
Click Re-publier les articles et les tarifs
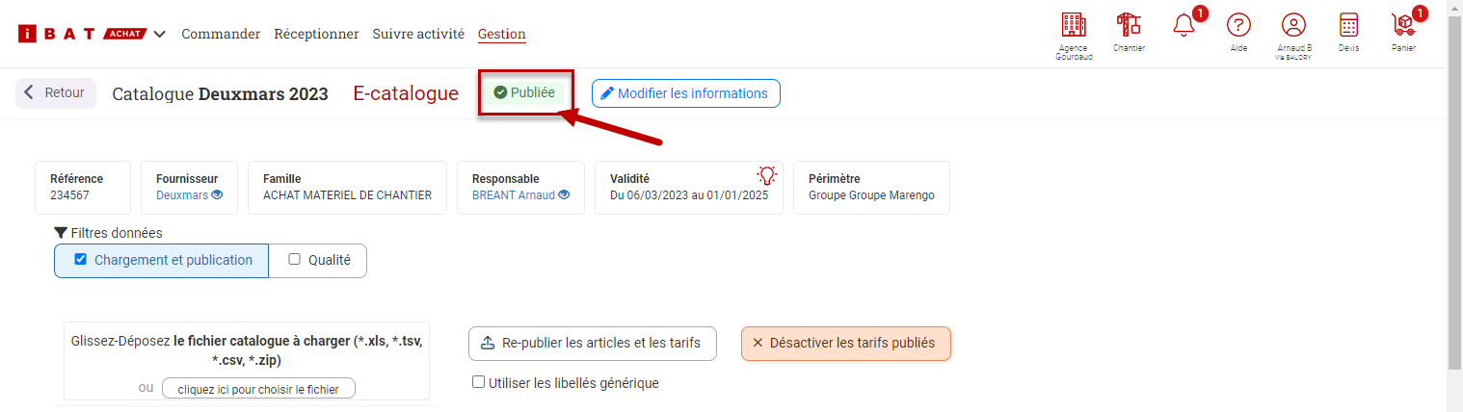[x=592, y=344]
